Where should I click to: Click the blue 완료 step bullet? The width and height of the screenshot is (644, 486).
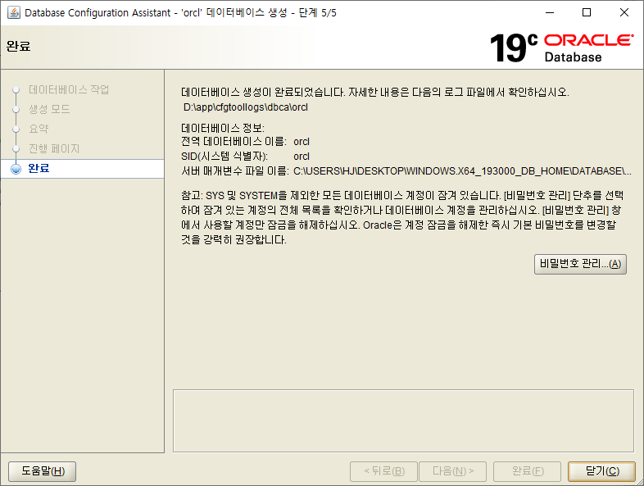[x=16, y=169]
